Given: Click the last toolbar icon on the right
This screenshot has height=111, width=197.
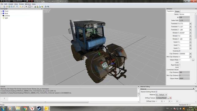Looking at the screenshot, I should pyautogui.click(x=48, y=6).
